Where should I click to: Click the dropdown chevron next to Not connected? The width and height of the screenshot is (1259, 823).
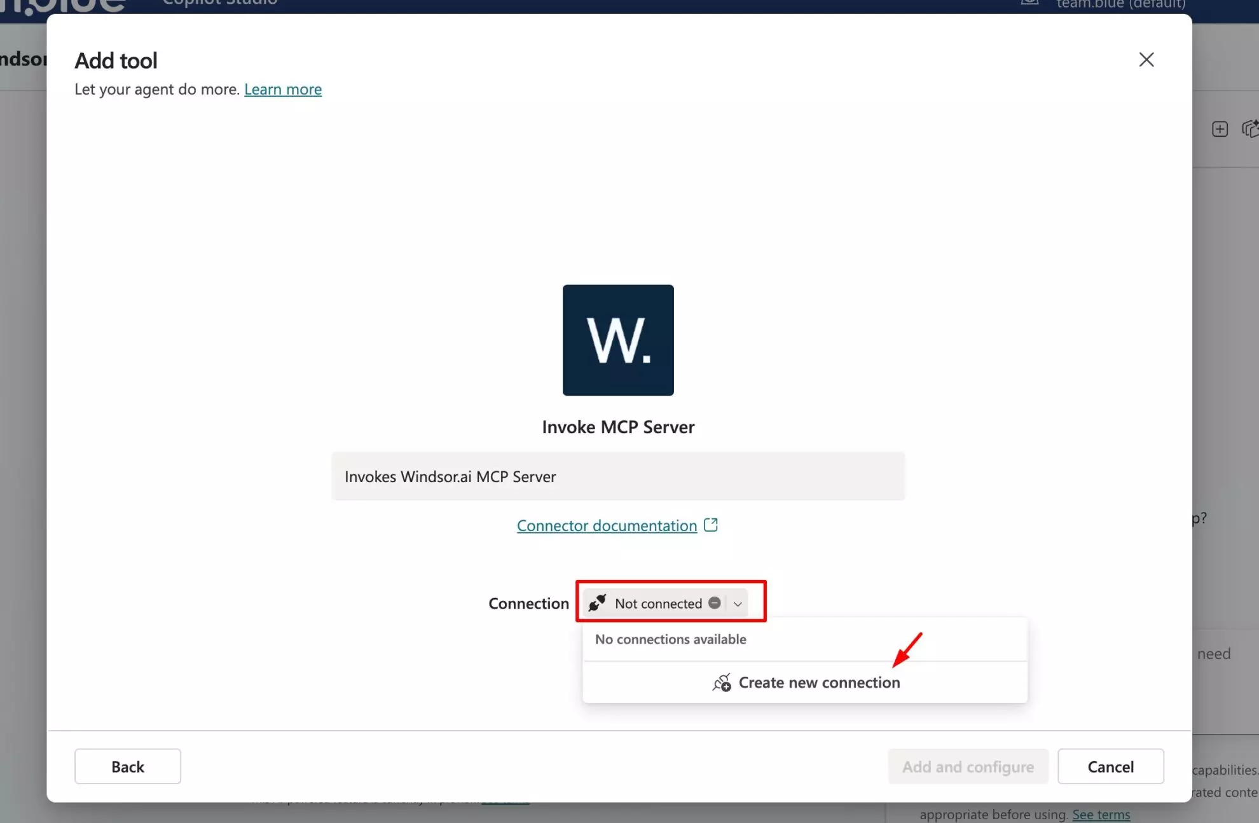[738, 604]
